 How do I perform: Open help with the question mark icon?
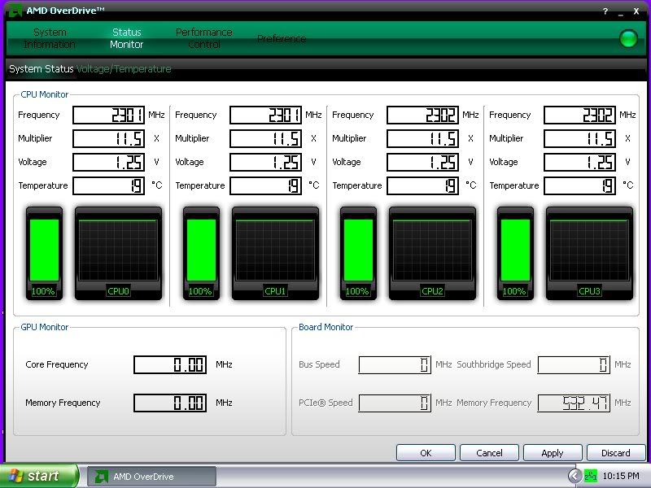[605, 11]
